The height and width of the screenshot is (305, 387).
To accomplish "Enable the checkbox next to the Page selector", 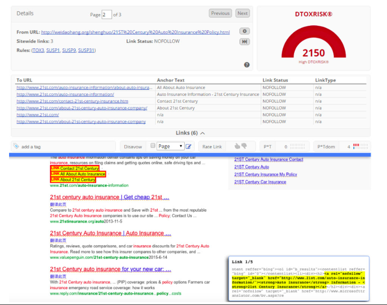I will pyautogui.click(x=152, y=146).
